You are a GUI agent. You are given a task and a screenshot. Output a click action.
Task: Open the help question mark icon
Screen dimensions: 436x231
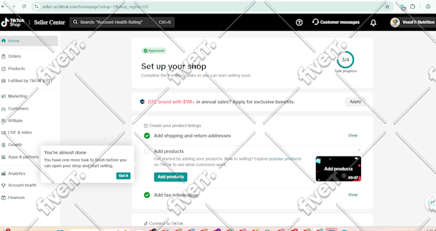[x=299, y=22]
